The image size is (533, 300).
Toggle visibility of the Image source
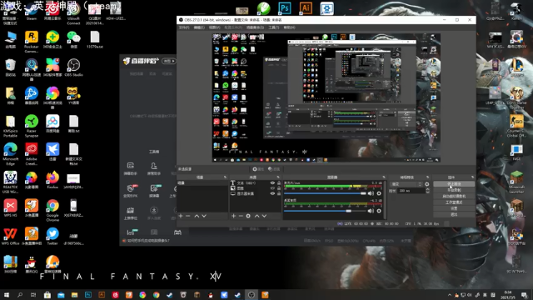point(272,188)
